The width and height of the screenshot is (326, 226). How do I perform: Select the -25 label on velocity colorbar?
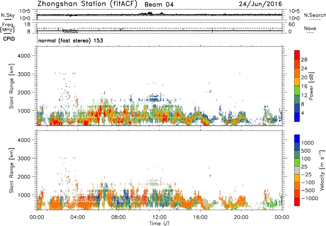point(306,175)
